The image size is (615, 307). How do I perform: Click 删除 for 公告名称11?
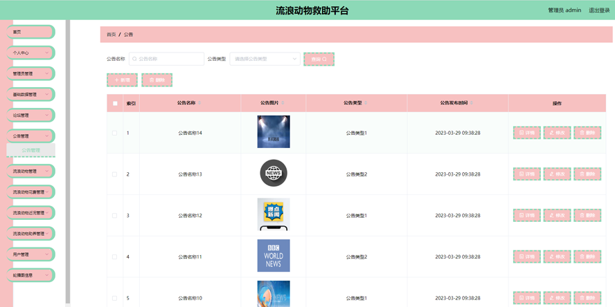pos(587,257)
